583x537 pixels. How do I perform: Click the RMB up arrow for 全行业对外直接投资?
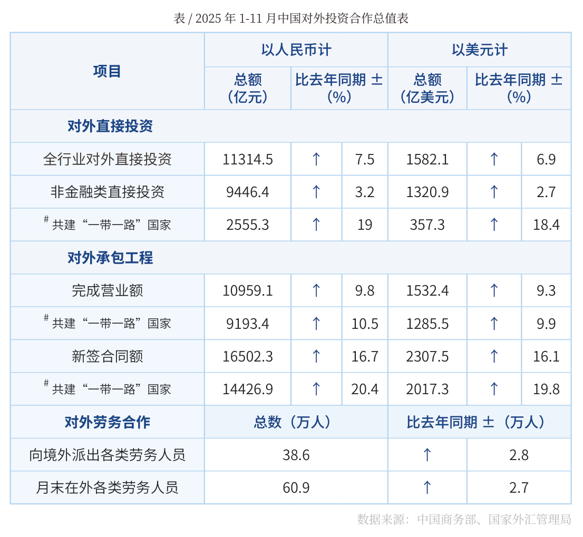tap(316, 159)
